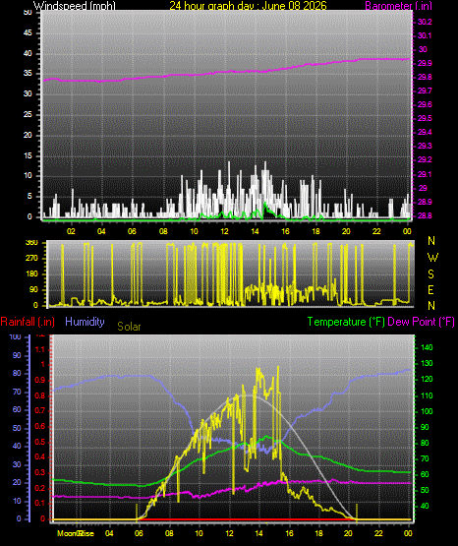Viewport: 458px width, 546px height.
Task: Click the 270 degree wind direction tick
Action: (x=31, y=259)
